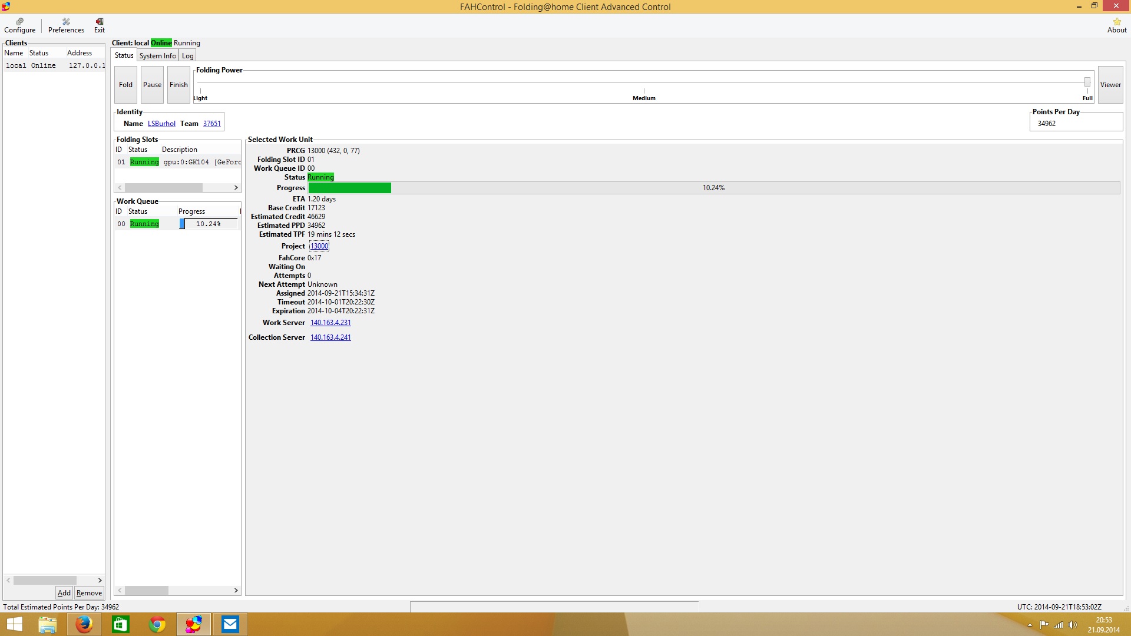Click Work Queue scrollbar right arrow

tap(236, 590)
